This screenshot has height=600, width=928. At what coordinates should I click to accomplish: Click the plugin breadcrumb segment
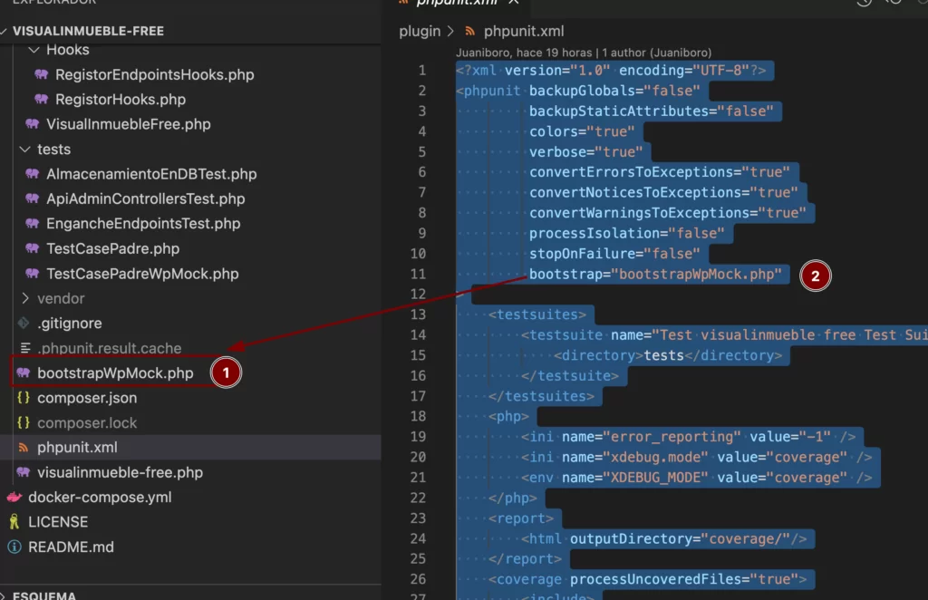[x=420, y=31]
